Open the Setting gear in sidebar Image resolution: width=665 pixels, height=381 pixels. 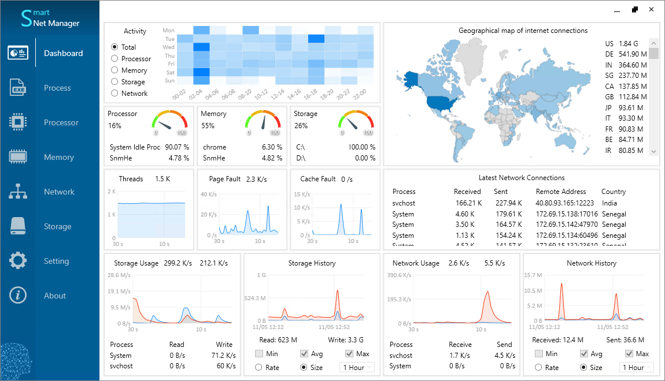click(18, 260)
